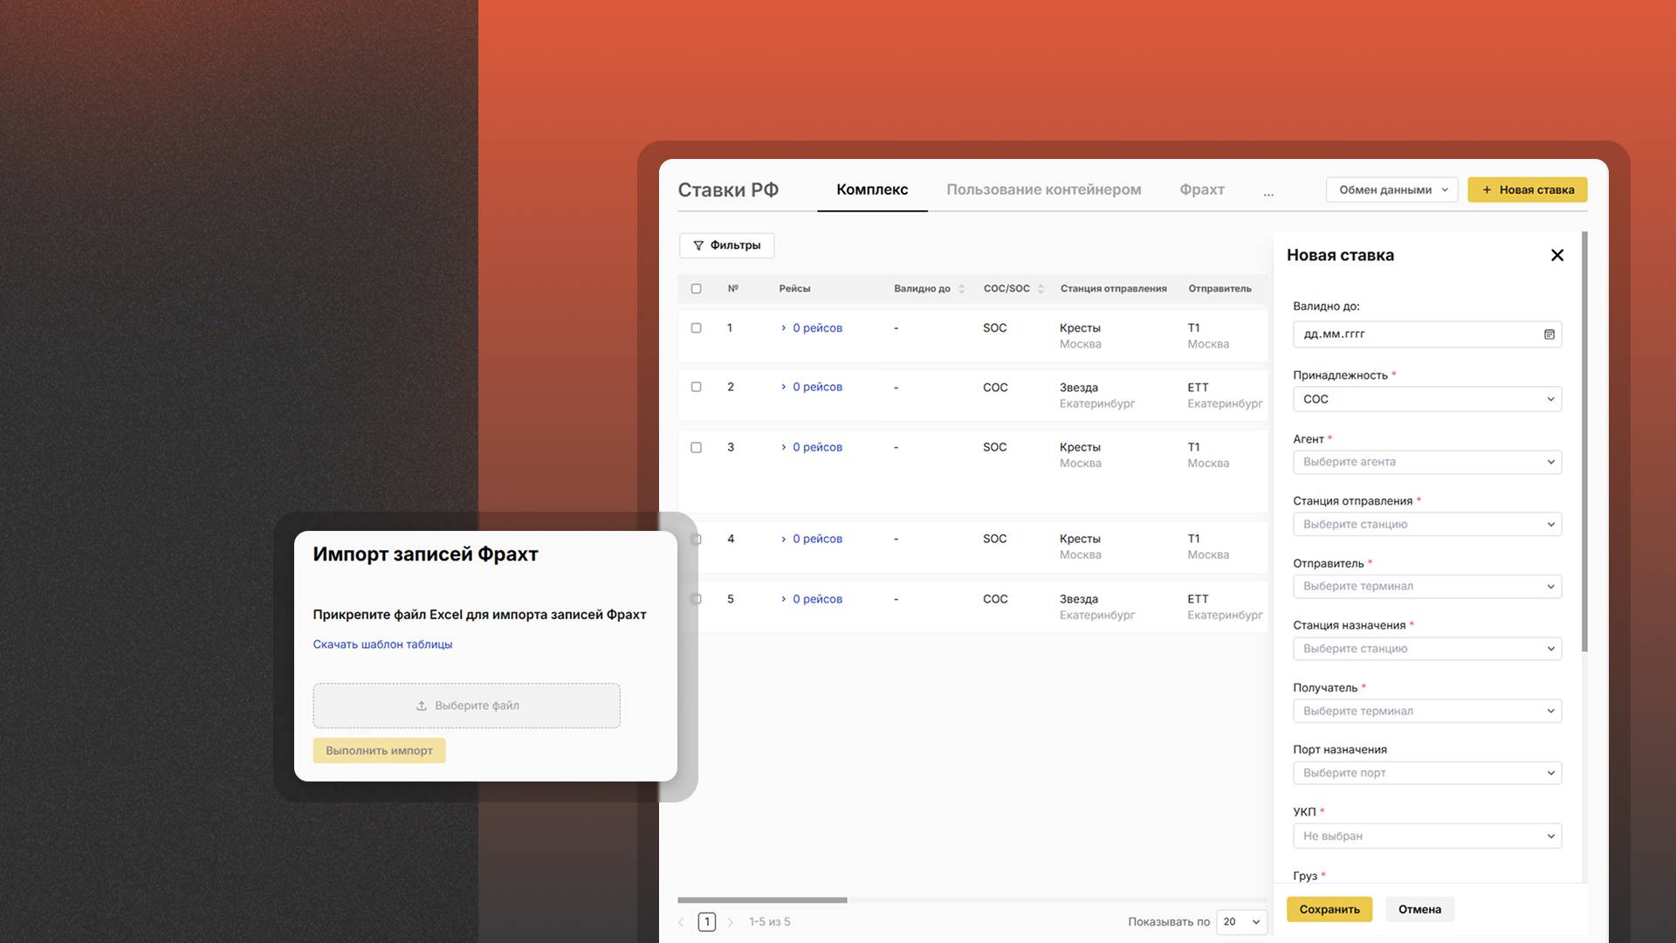This screenshot has height=943, width=1676.
Task: Click upload icon in Выберите файл area
Action: (x=422, y=706)
